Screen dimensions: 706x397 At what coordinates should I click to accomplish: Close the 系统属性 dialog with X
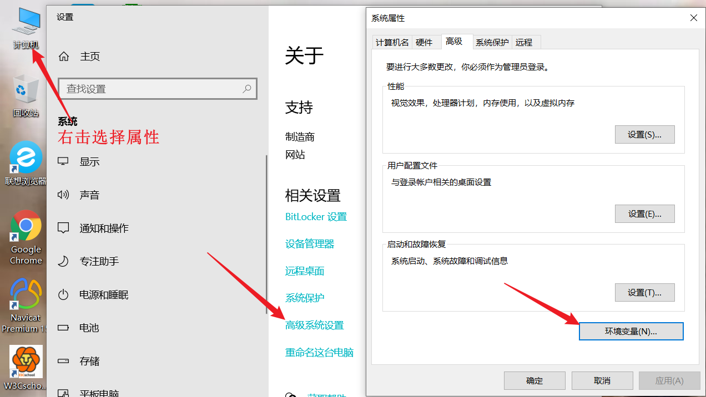693,18
